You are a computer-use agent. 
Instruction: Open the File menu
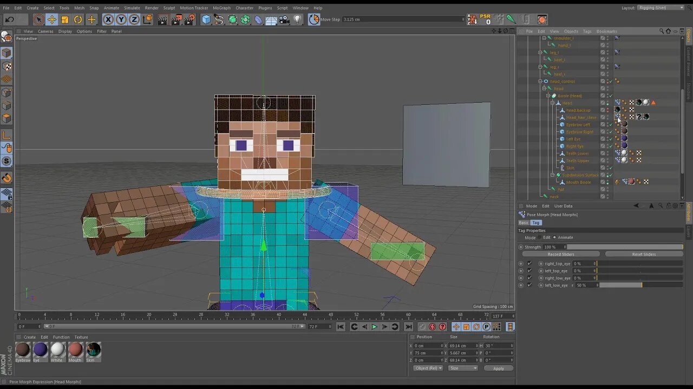point(6,8)
